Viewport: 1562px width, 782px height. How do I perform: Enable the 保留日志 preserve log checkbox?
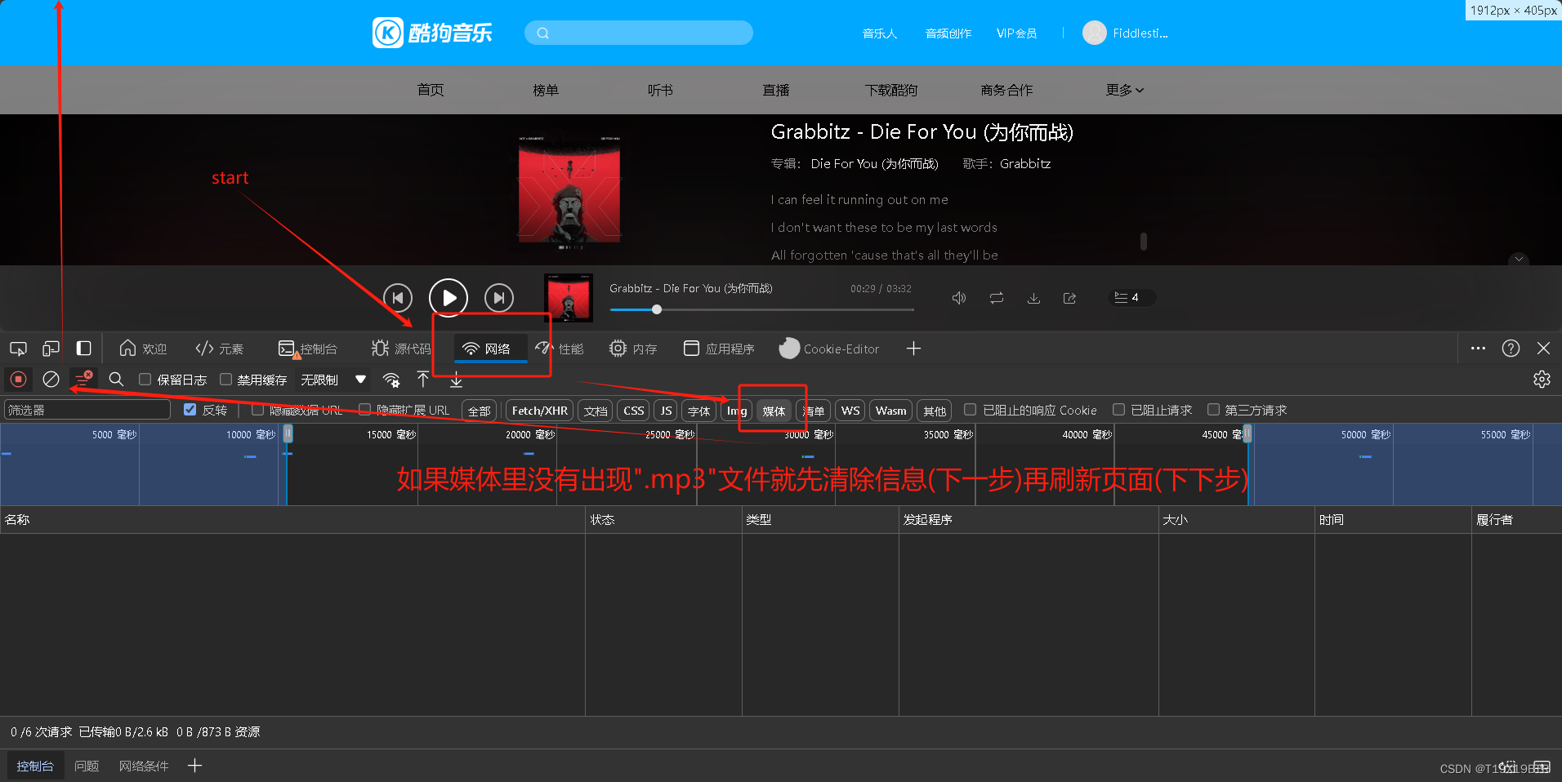(145, 379)
